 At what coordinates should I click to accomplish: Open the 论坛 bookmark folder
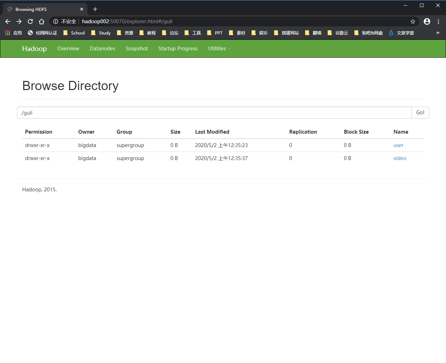pos(170,33)
